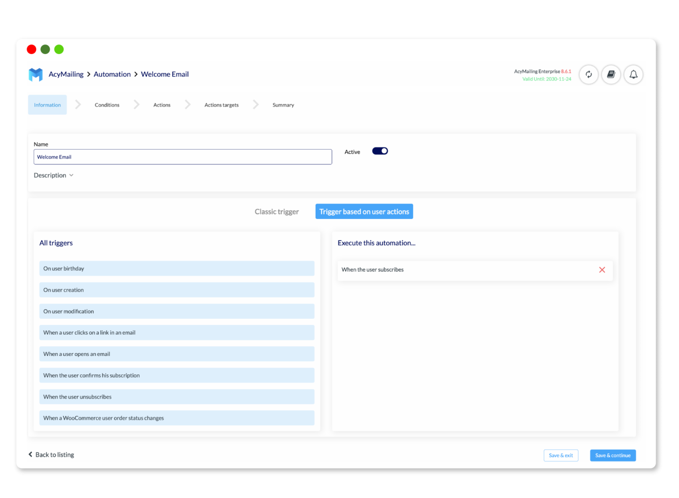Open the documentation book icon
The height and width of the screenshot is (498, 679).
[611, 75]
